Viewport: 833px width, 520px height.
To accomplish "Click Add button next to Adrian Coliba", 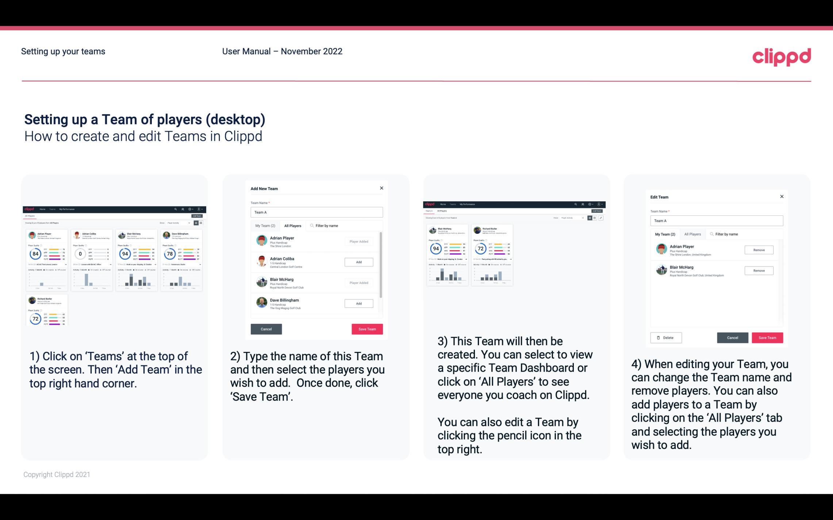I will 358,263.
